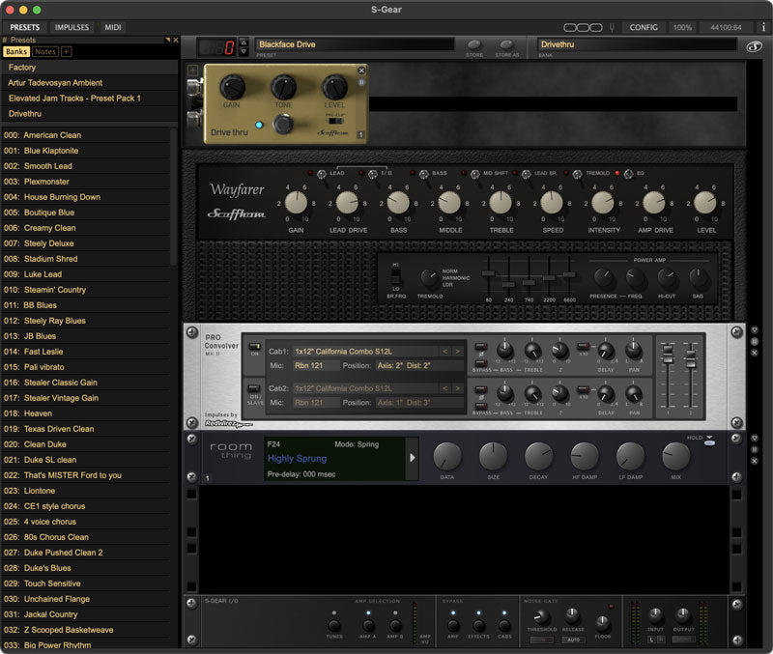Load preset 022: That's MISTER Ford to you

click(x=86, y=475)
